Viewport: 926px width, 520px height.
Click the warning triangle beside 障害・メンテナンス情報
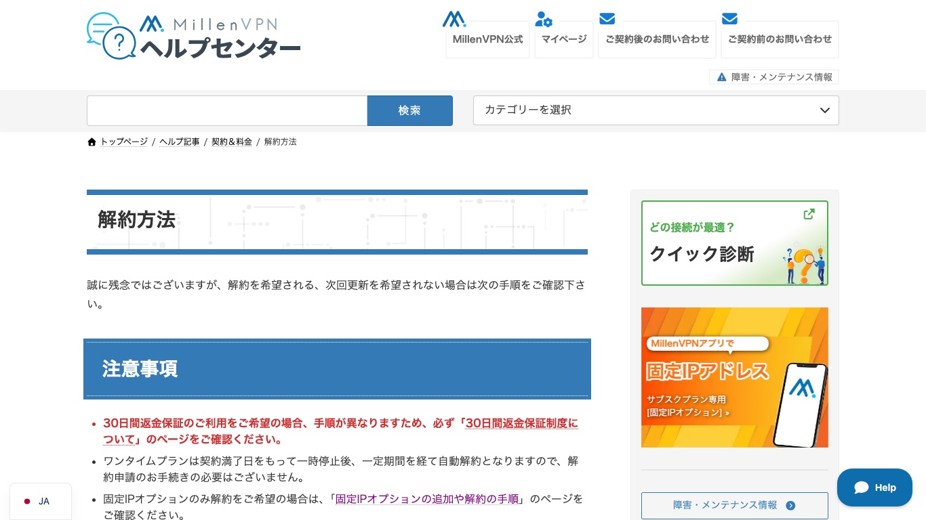722,77
